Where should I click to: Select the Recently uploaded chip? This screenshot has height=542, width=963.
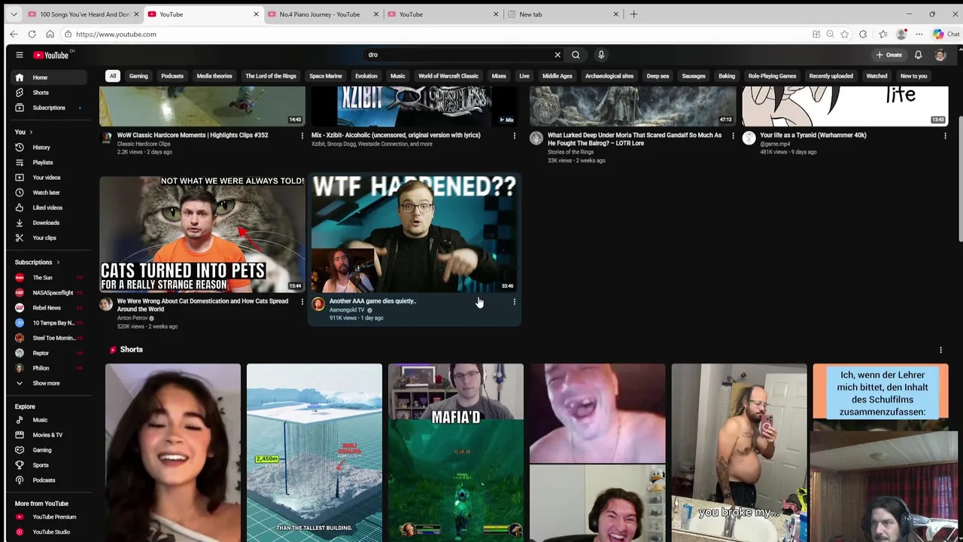(831, 76)
